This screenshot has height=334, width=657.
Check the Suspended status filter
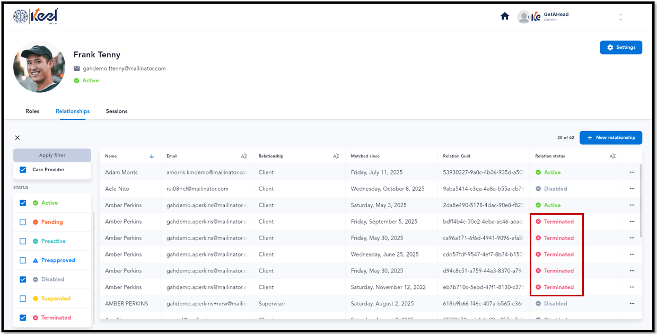point(23,298)
